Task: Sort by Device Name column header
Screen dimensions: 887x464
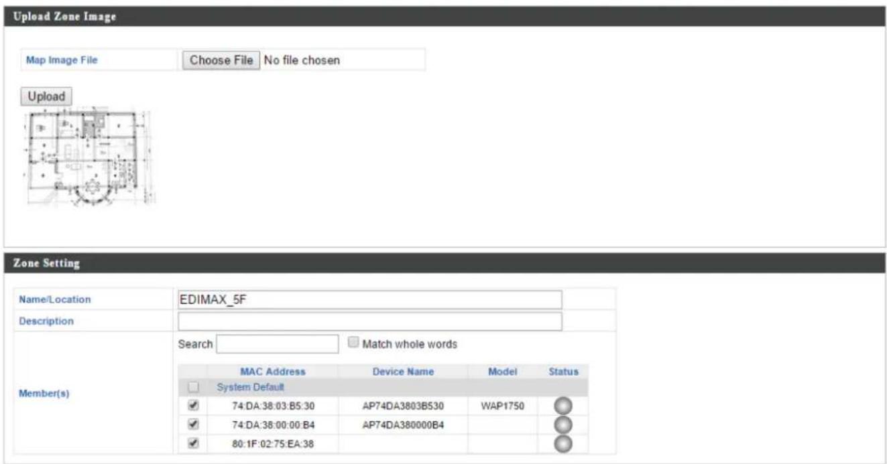Action: tap(404, 371)
